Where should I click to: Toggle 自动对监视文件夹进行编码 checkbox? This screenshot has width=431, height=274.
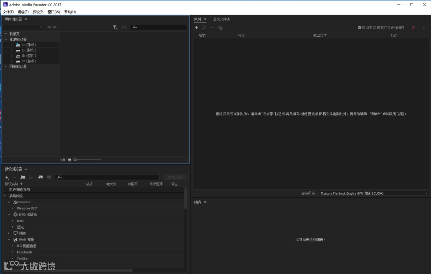pyautogui.click(x=359, y=27)
